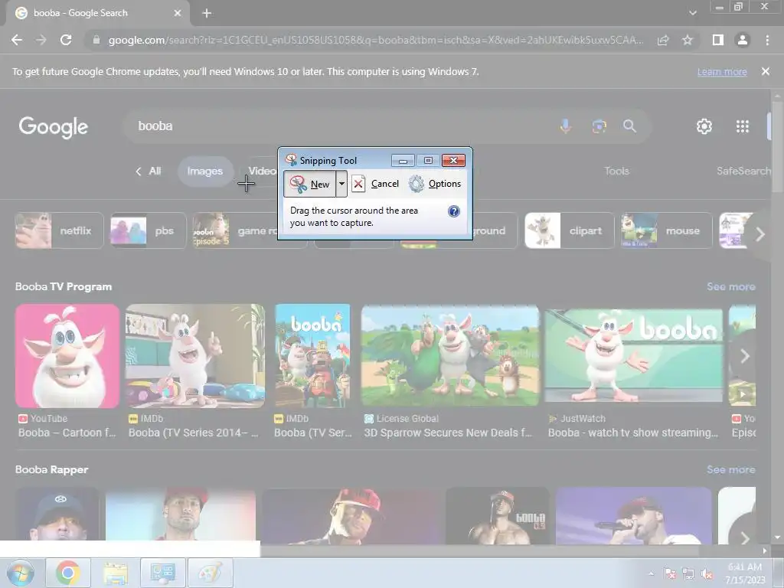Viewport: 784px width, 588px height.
Task: Open Chrome three-dot menu
Action: tap(767, 40)
